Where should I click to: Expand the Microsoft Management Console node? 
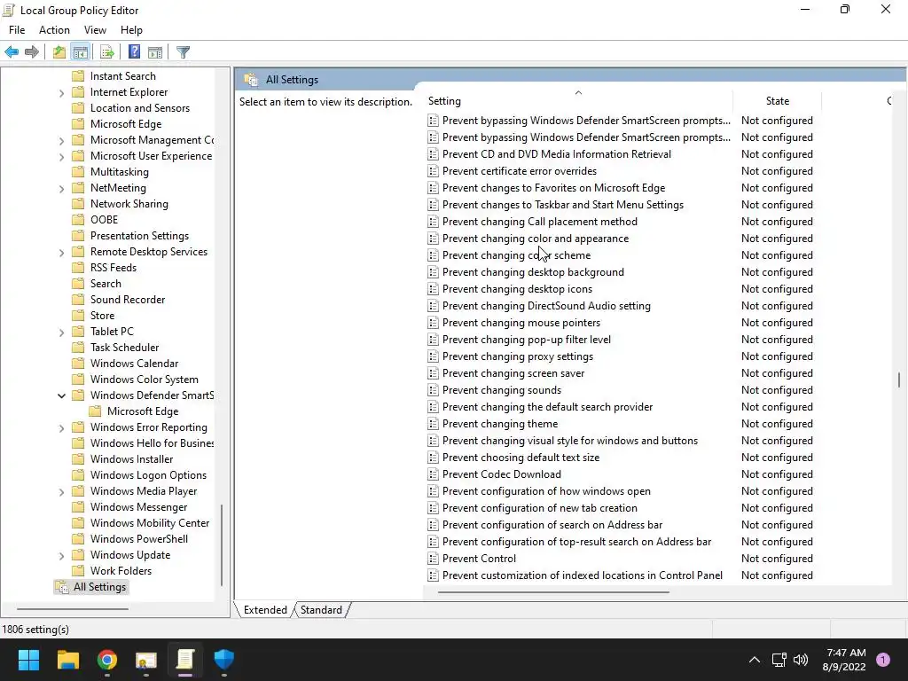61,140
